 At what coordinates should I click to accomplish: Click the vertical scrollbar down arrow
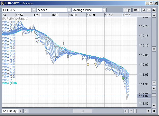coord(154,83)
